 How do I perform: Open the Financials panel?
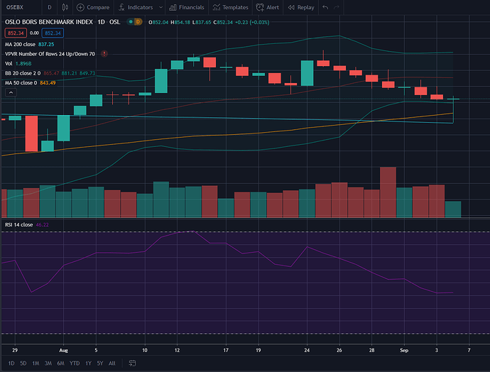[187, 7]
